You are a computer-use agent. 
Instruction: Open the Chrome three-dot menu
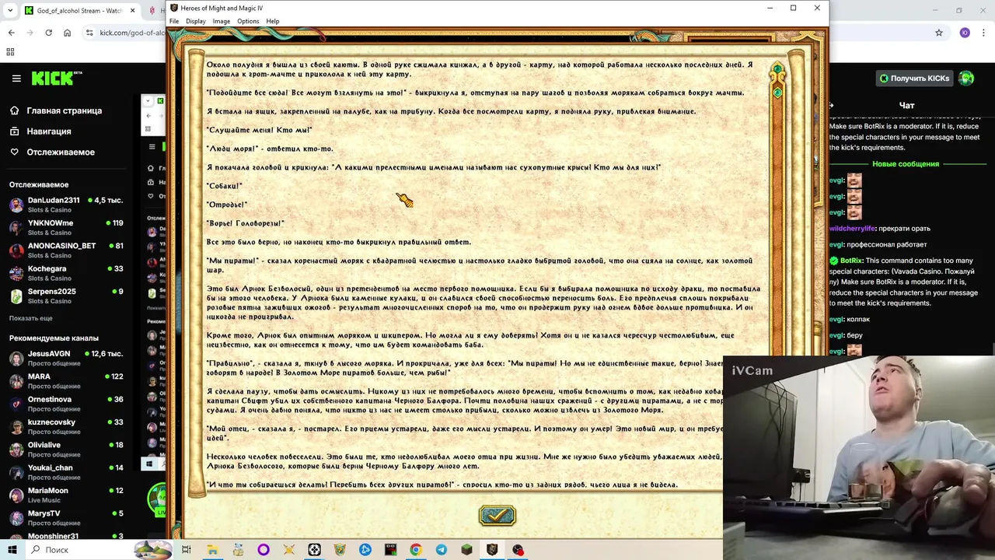(x=983, y=33)
